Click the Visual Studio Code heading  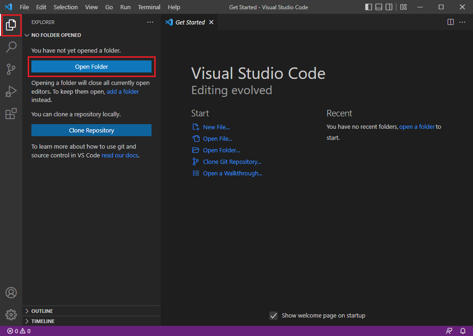click(258, 73)
